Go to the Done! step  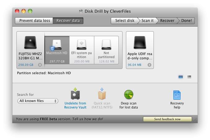pyautogui.click(x=186, y=21)
